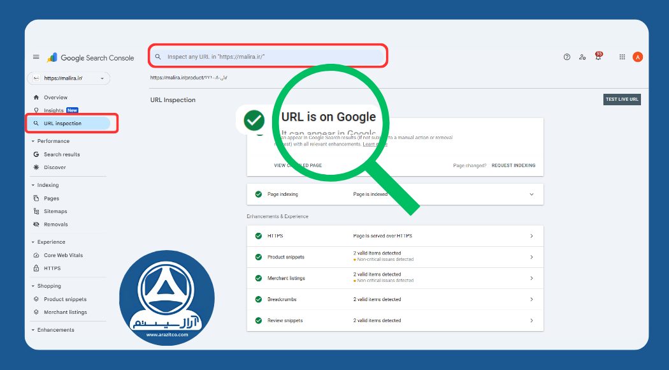The height and width of the screenshot is (370, 669).
Task: Open the HTTPS enhancement row chevron
Action: pyautogui.click(x=531, y=236)
